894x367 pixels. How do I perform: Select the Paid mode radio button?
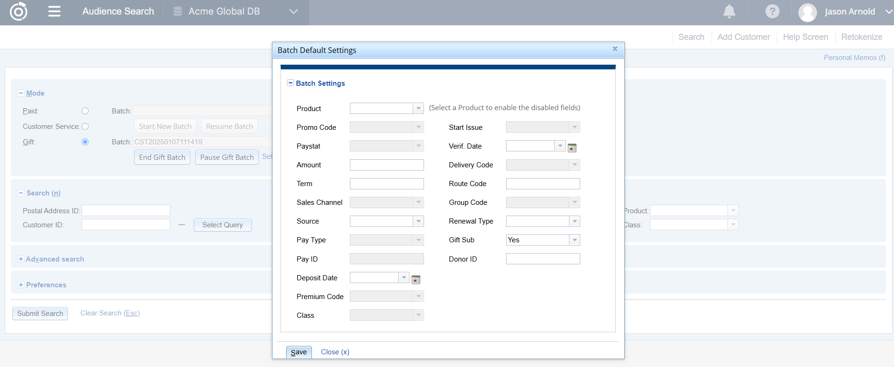[x=85, y=111]
